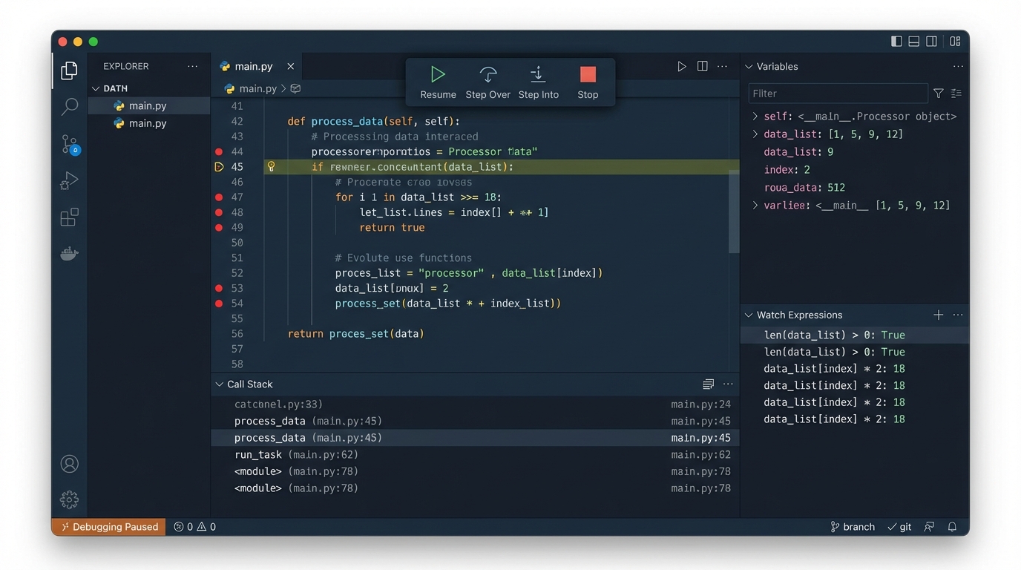Type in the Variables Filter input field
The height and width of the screenshot is (570, 1021).
pos(837,93)
